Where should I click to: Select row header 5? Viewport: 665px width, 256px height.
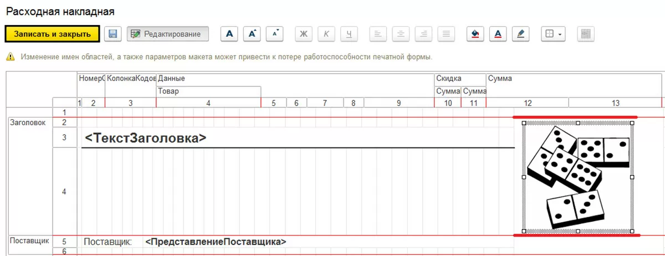[64, 242]
